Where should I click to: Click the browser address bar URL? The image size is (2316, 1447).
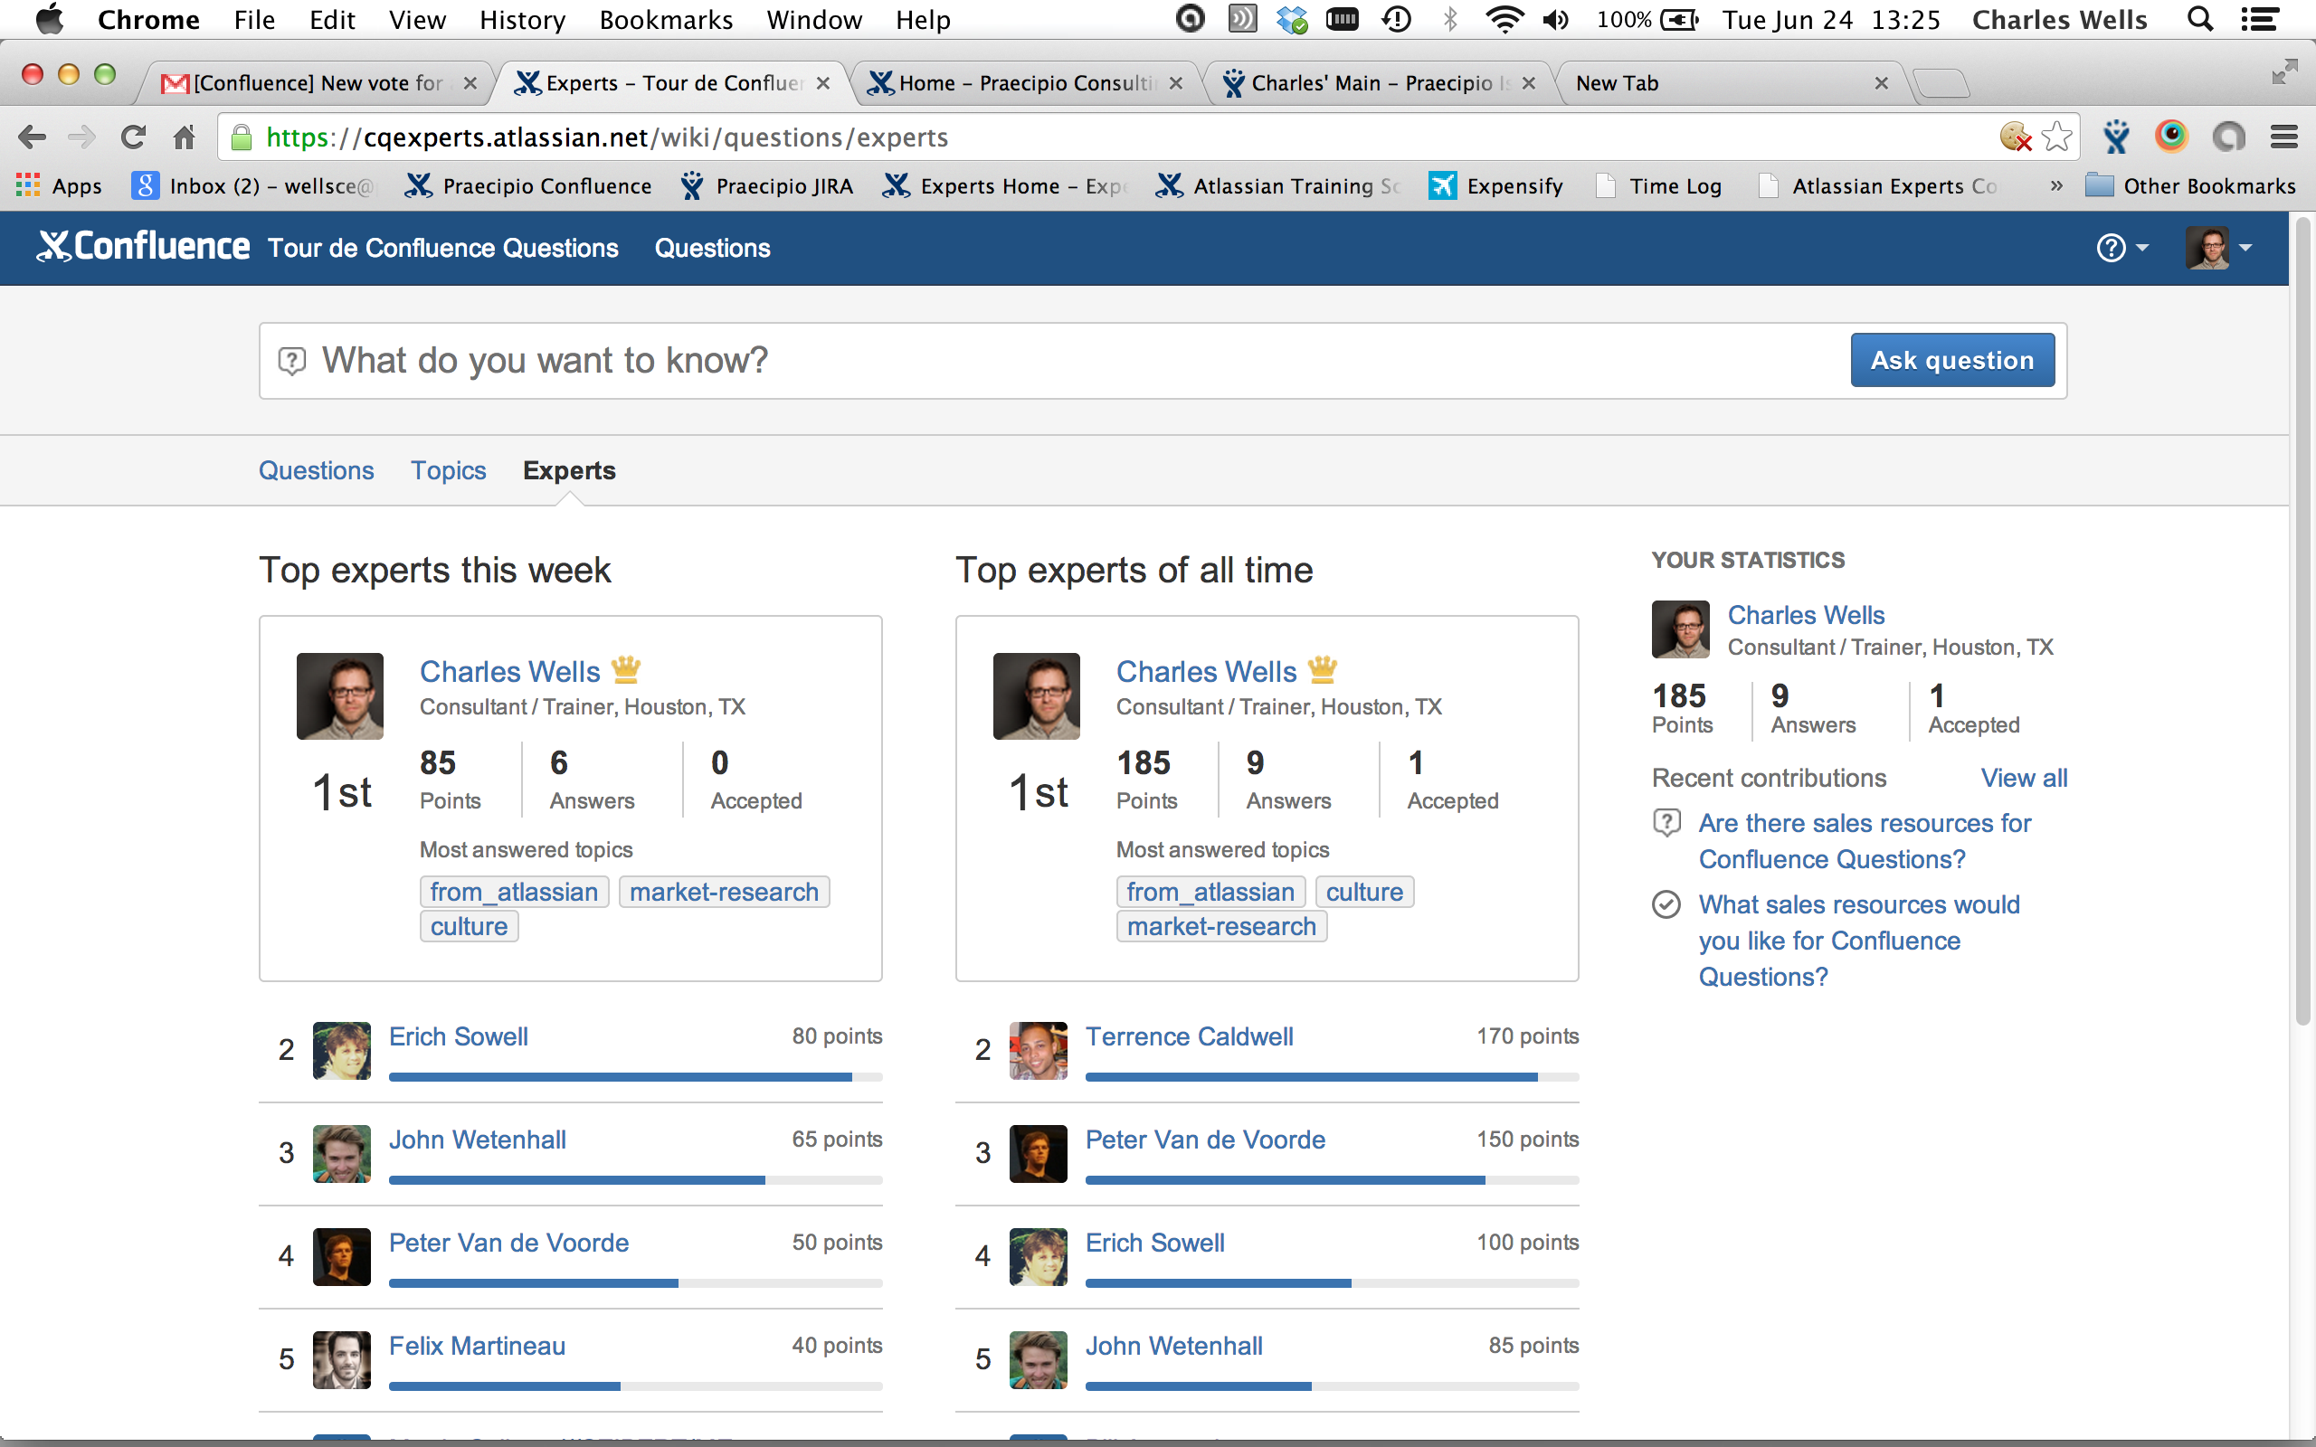607,137
